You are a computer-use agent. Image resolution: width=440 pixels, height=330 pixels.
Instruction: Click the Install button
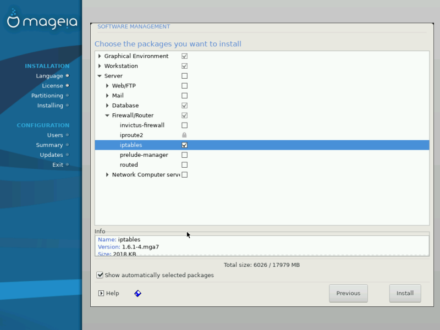(405, 293)
